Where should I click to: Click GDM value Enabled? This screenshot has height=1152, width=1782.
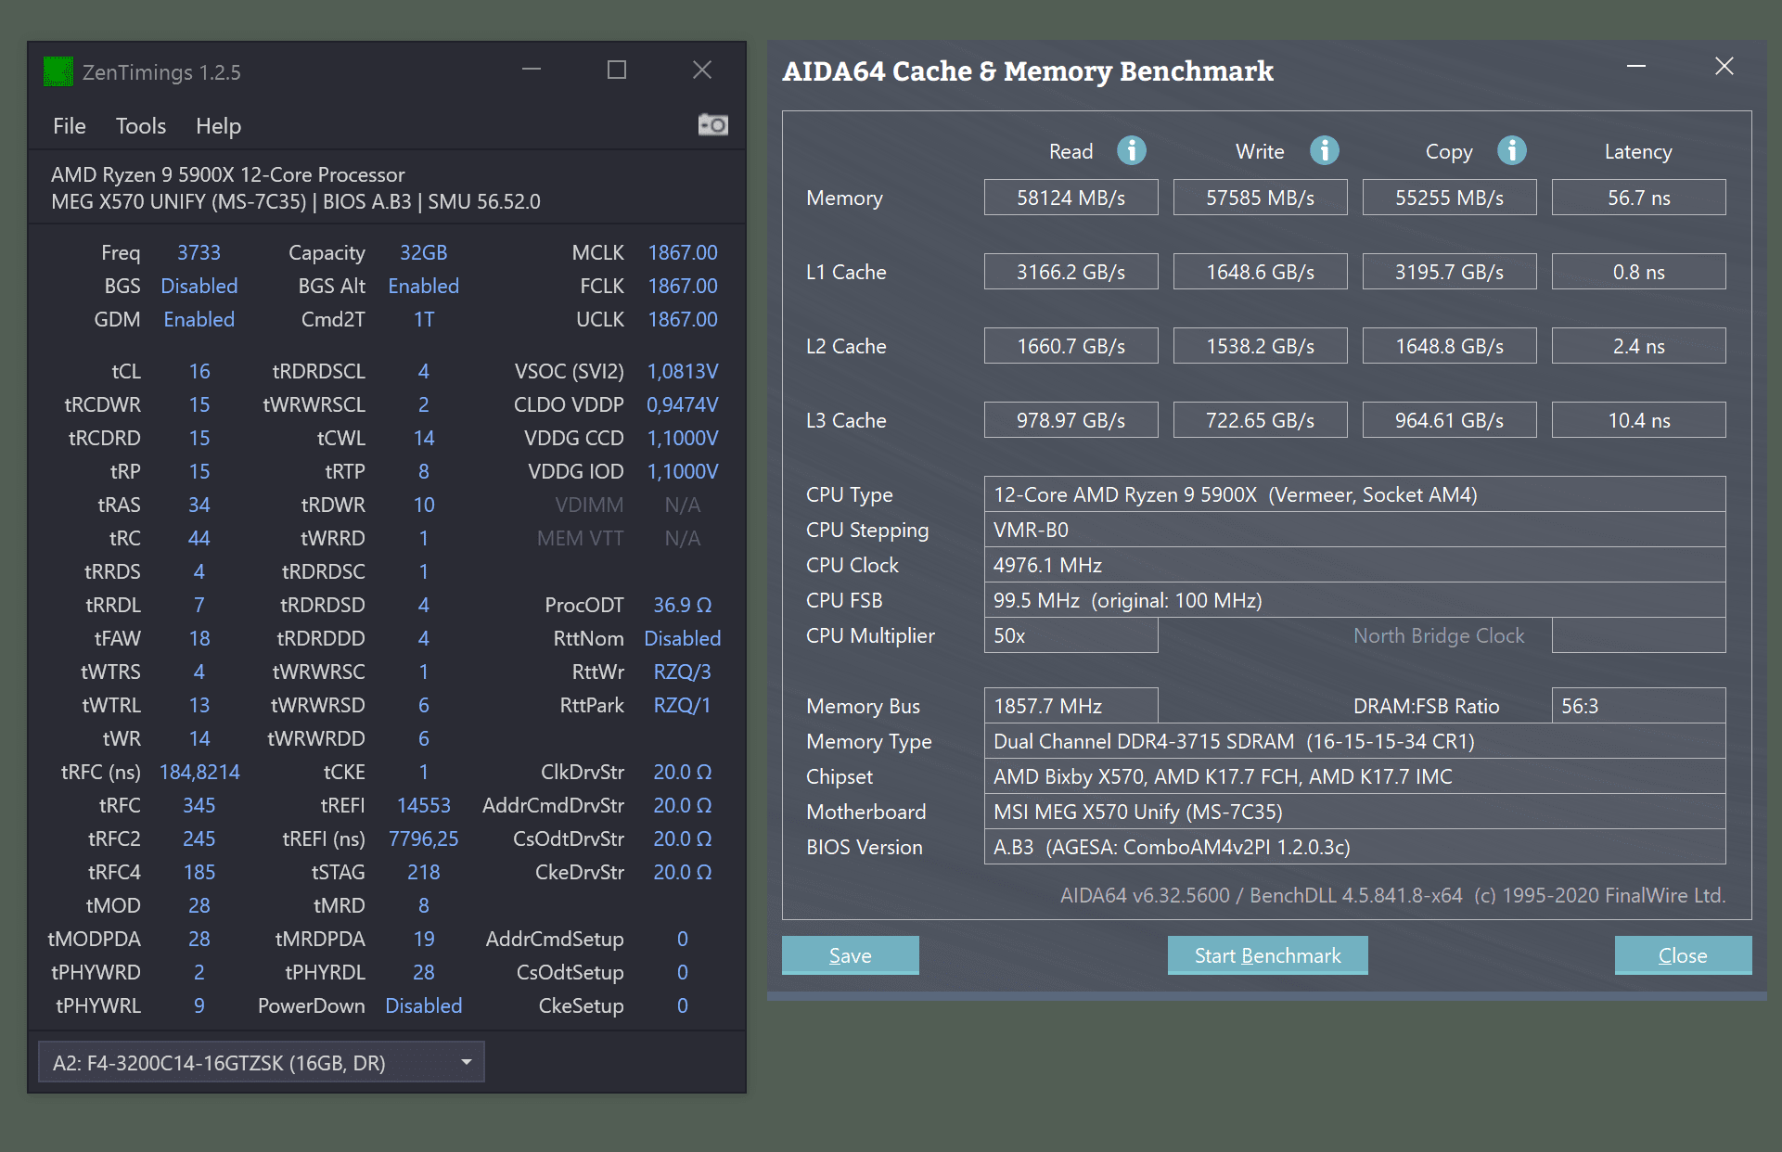click(x=199, y=319)
